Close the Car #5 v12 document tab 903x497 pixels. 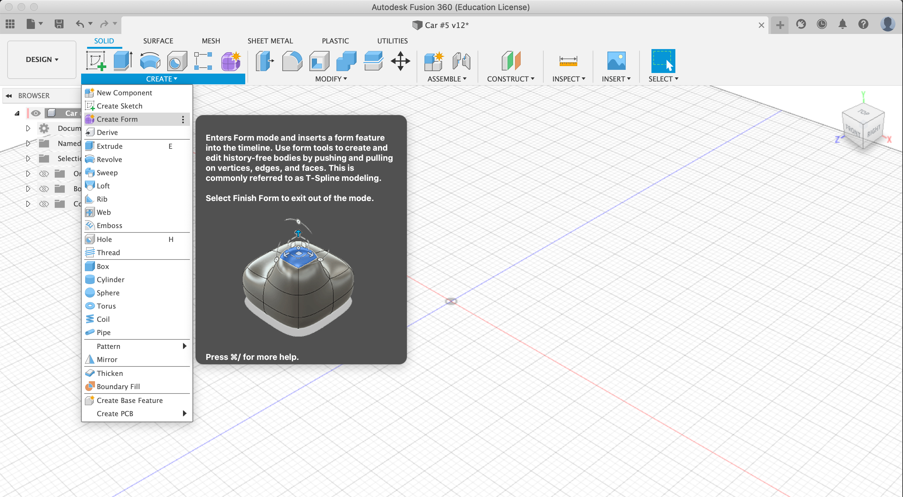(761, 25)
